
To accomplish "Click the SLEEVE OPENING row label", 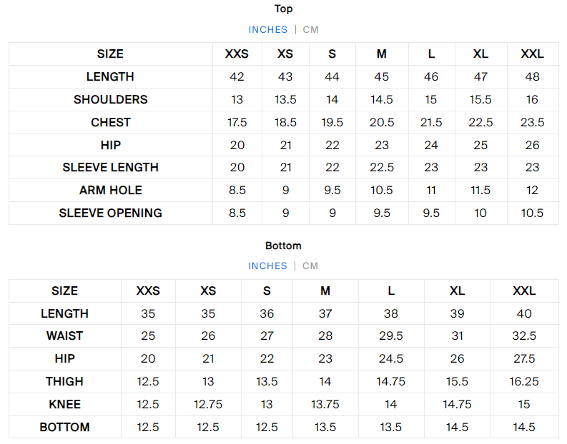I will (x=111, y=213).
